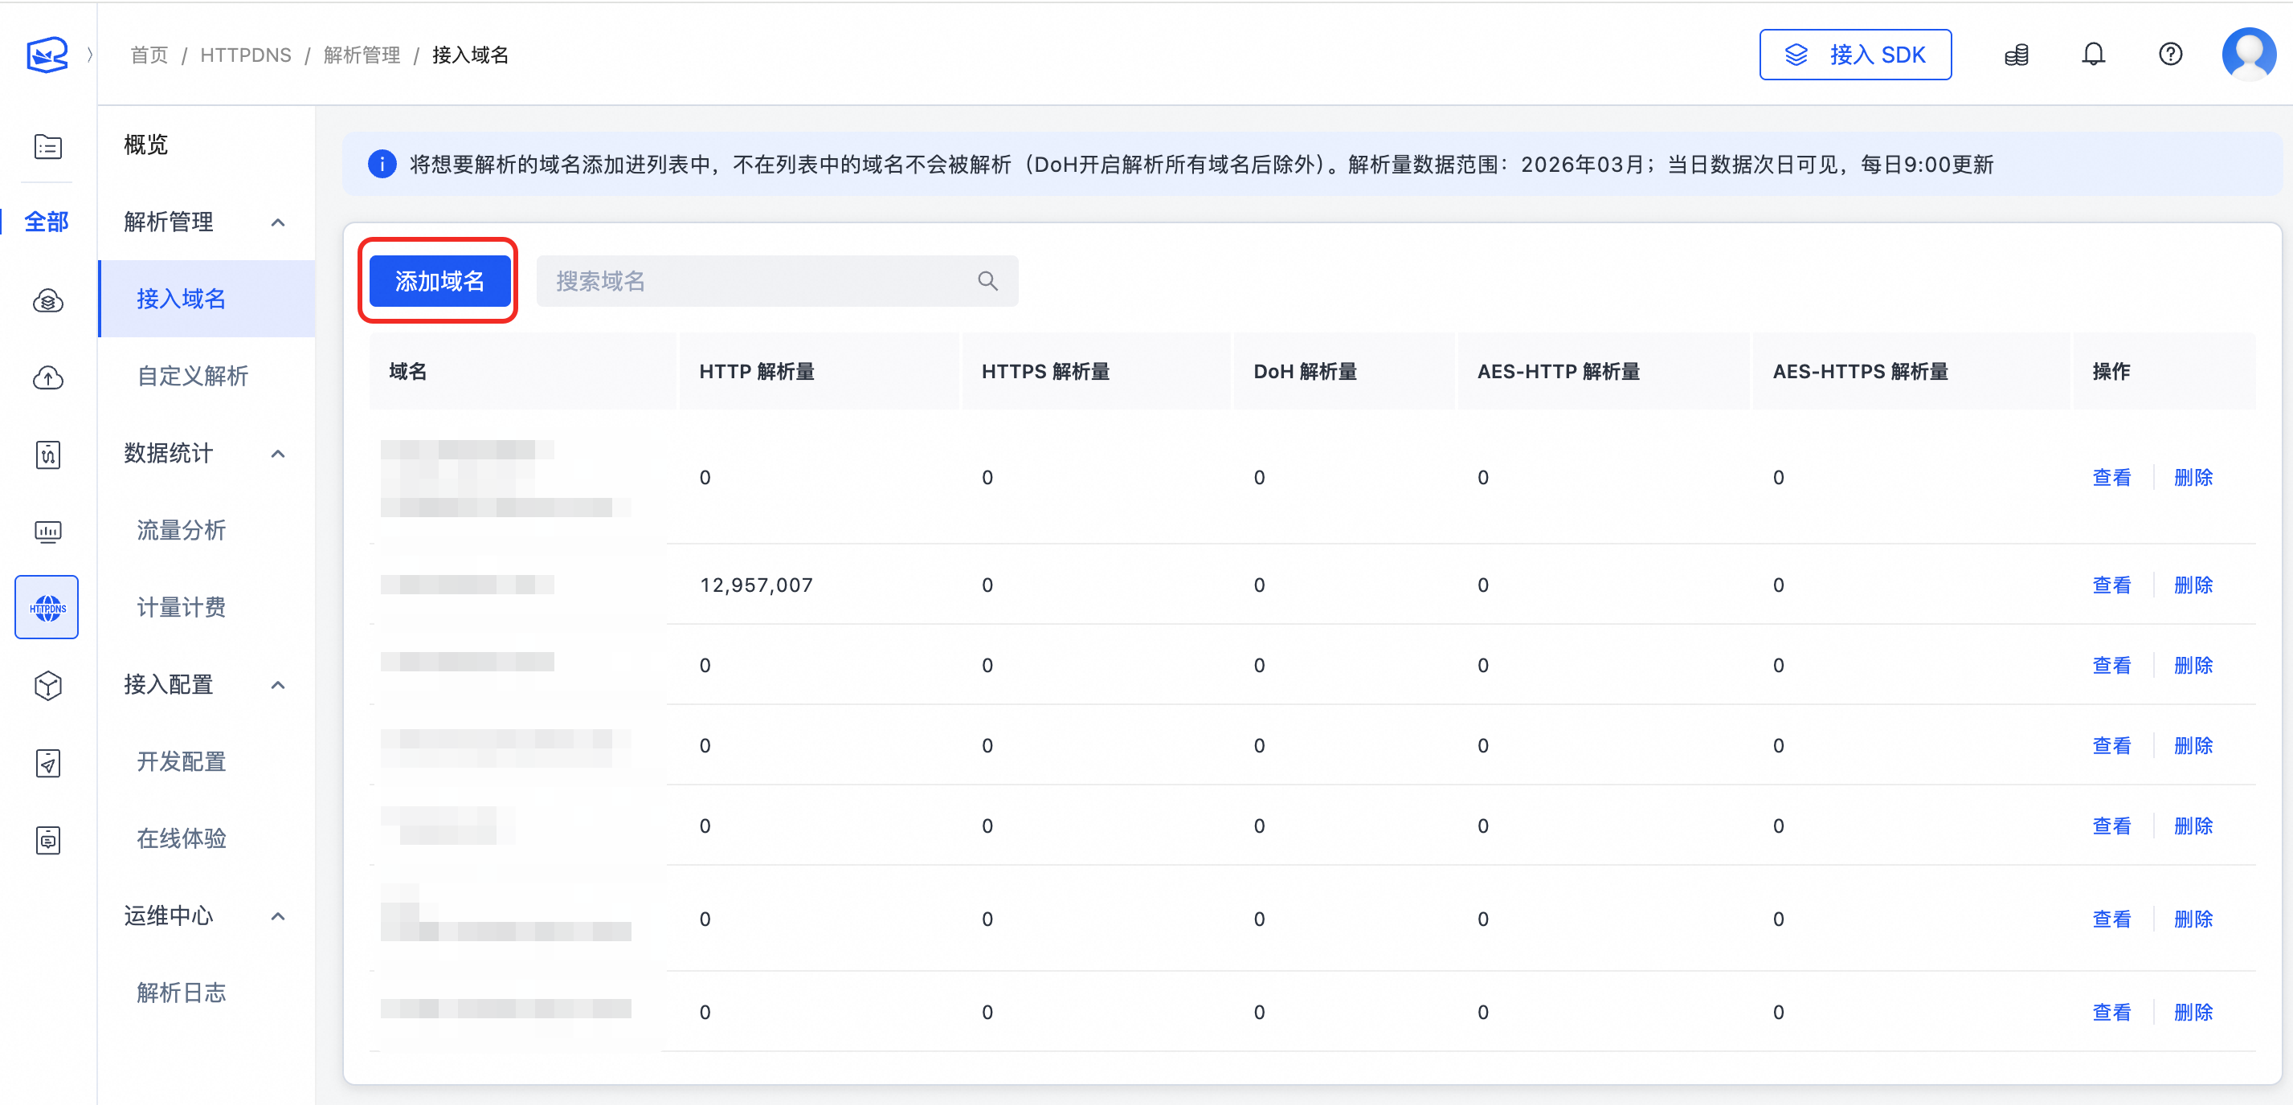Click the product logo icon
Screen dimensions: 2293x1105
click(47, 55)
